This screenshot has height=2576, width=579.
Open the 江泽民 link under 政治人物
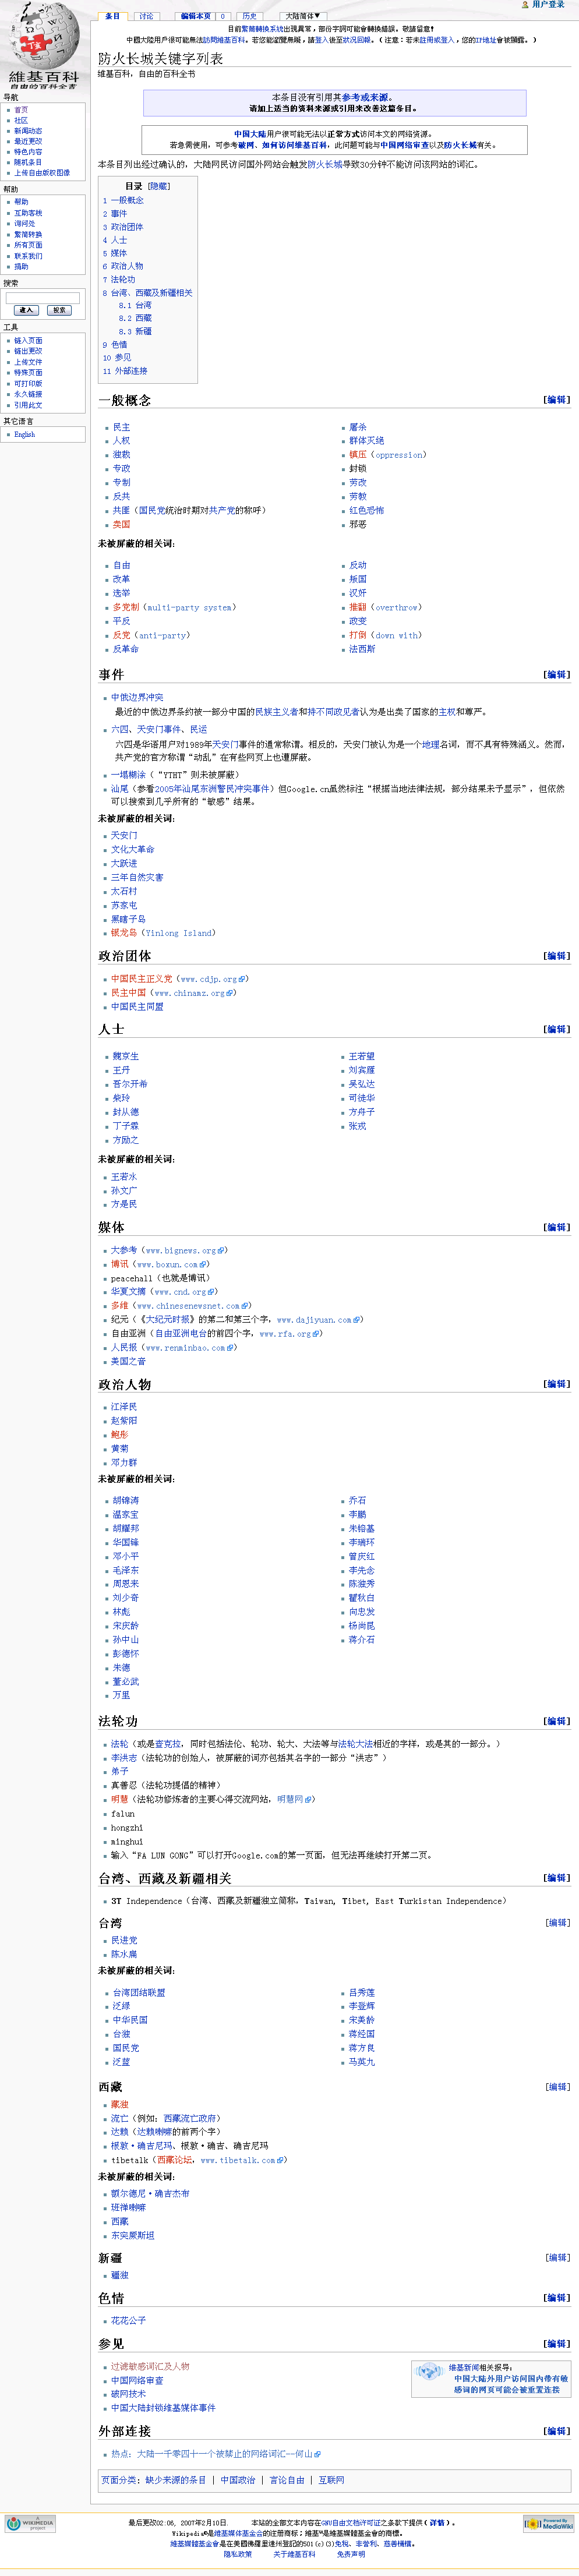coord(125,1407)
